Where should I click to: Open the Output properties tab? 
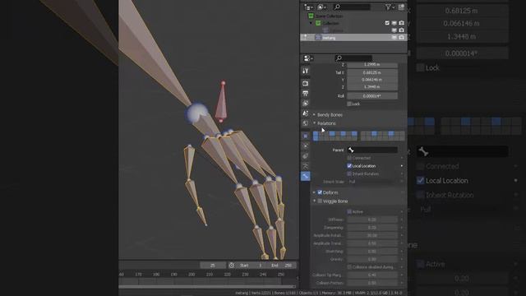305,93
